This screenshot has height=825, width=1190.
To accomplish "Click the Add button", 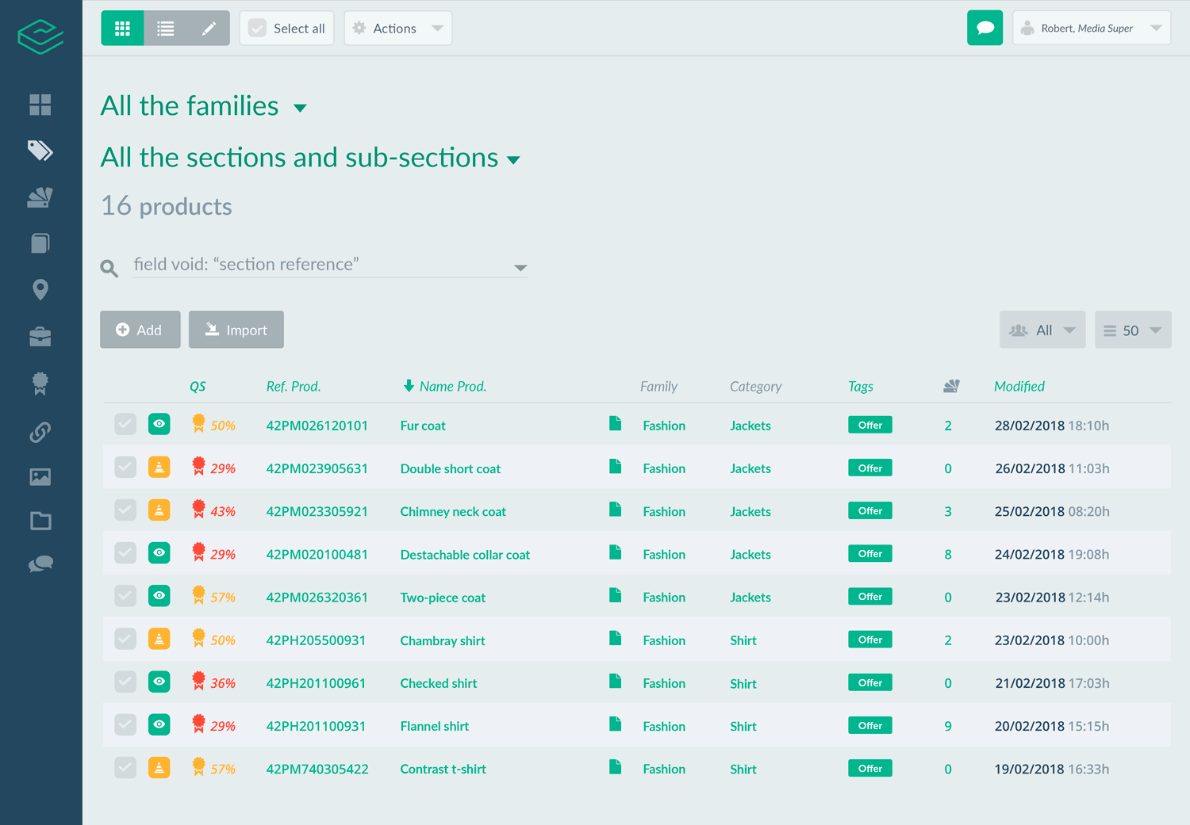I will coord(140,330).
